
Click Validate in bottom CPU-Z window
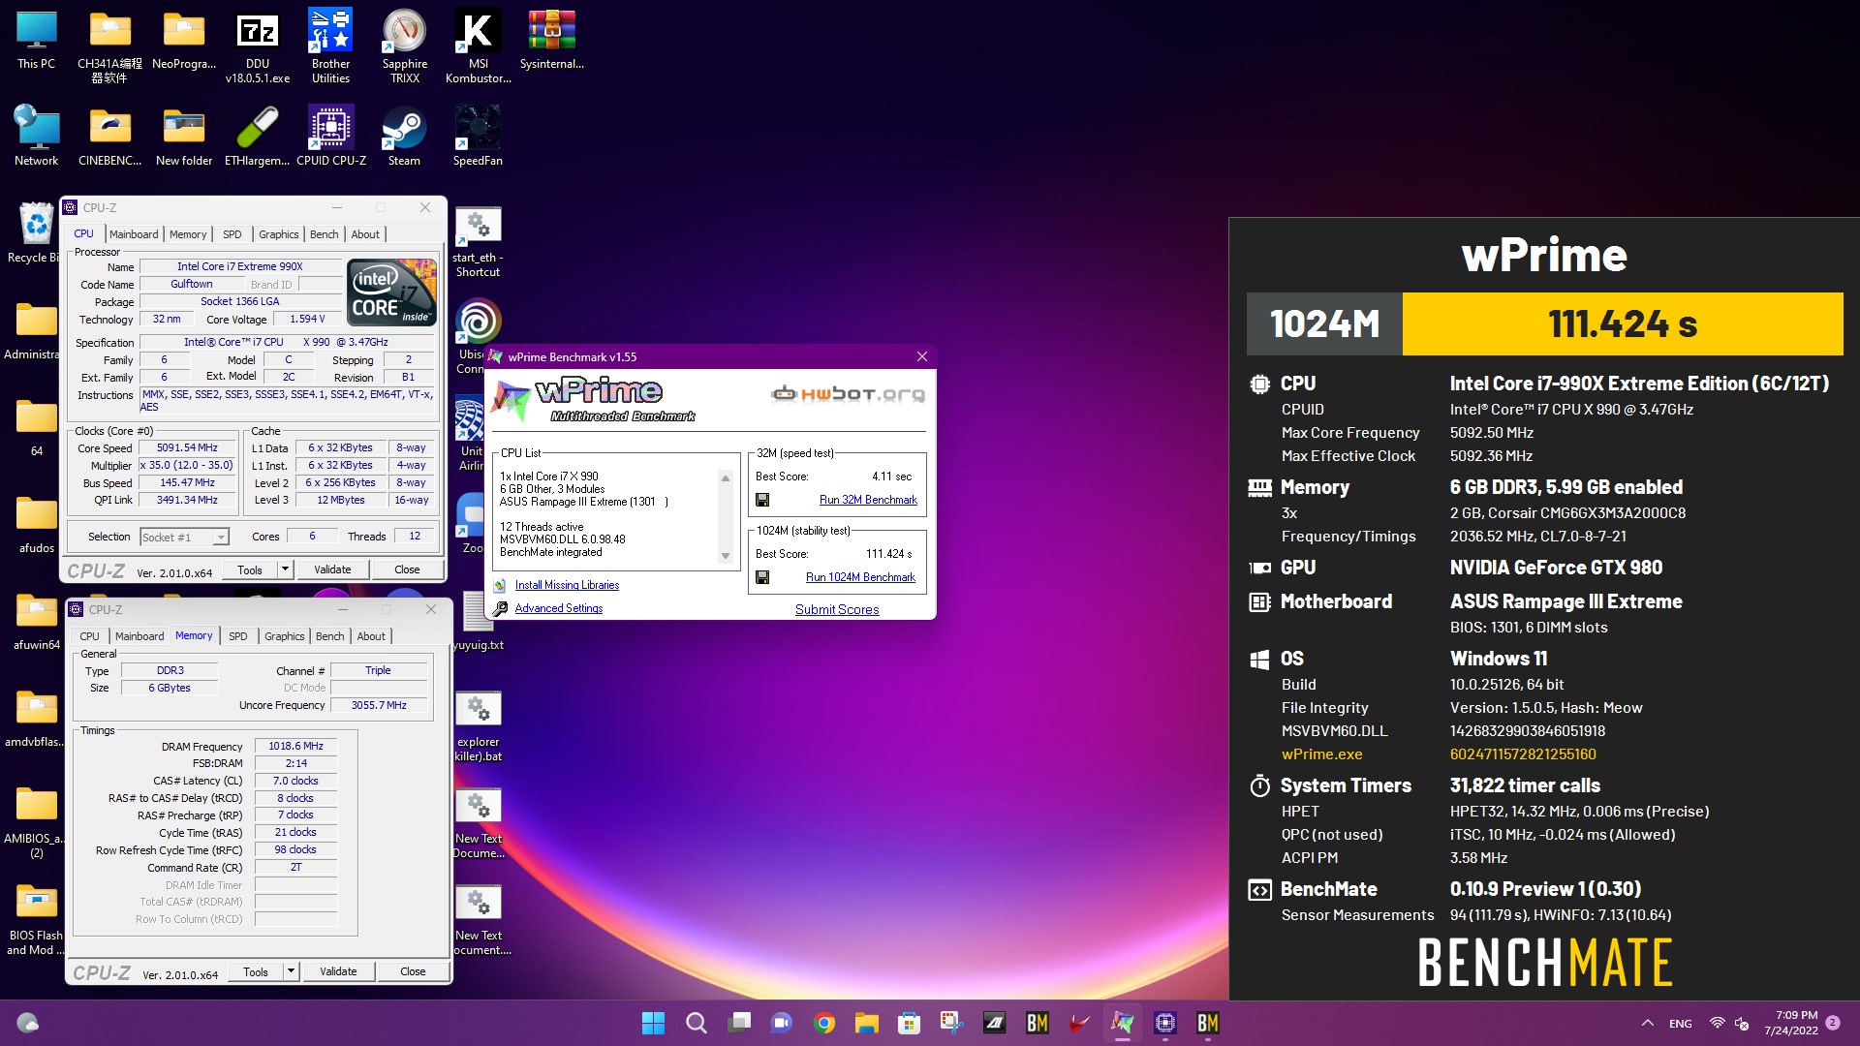338,971
